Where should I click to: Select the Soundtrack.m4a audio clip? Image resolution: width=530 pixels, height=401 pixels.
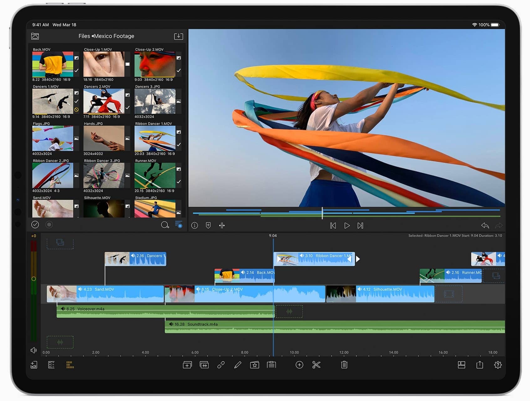coord(335,327)
